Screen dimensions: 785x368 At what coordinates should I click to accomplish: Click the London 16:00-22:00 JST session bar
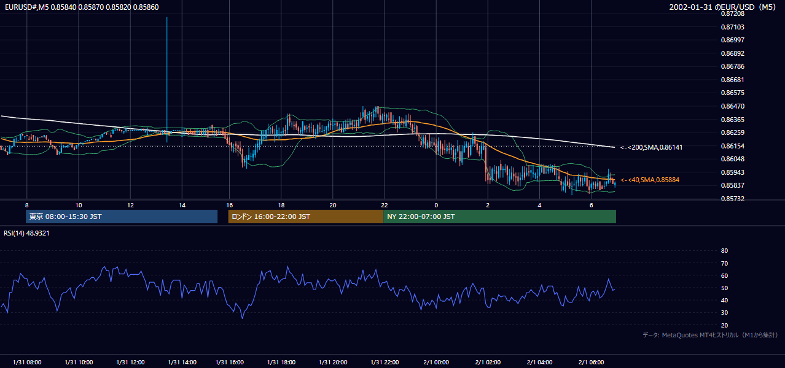tap(306, 217)
